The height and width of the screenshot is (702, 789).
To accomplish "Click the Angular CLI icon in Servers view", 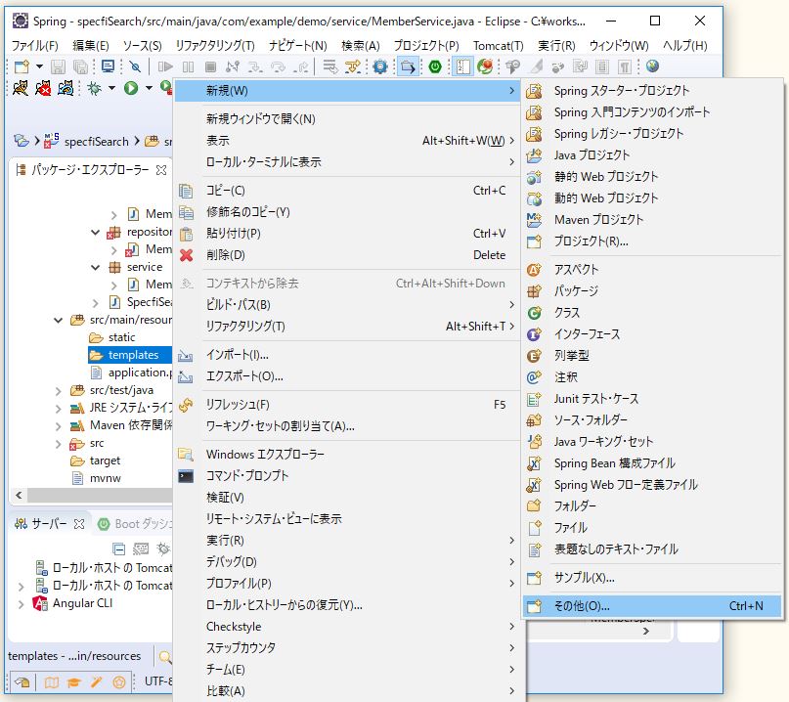I will [x=40, y=603].
